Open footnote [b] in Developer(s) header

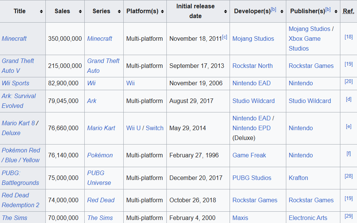coord(273,9)
